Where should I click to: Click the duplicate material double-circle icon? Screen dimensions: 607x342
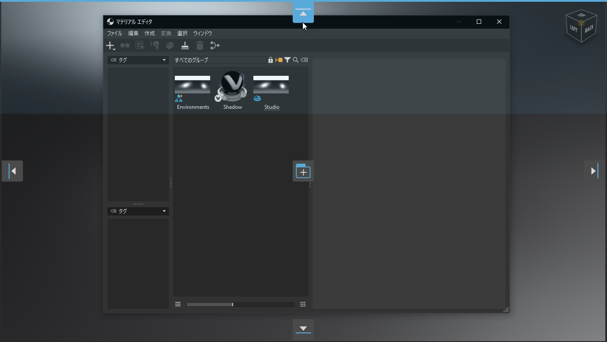(x=125, y=45)
